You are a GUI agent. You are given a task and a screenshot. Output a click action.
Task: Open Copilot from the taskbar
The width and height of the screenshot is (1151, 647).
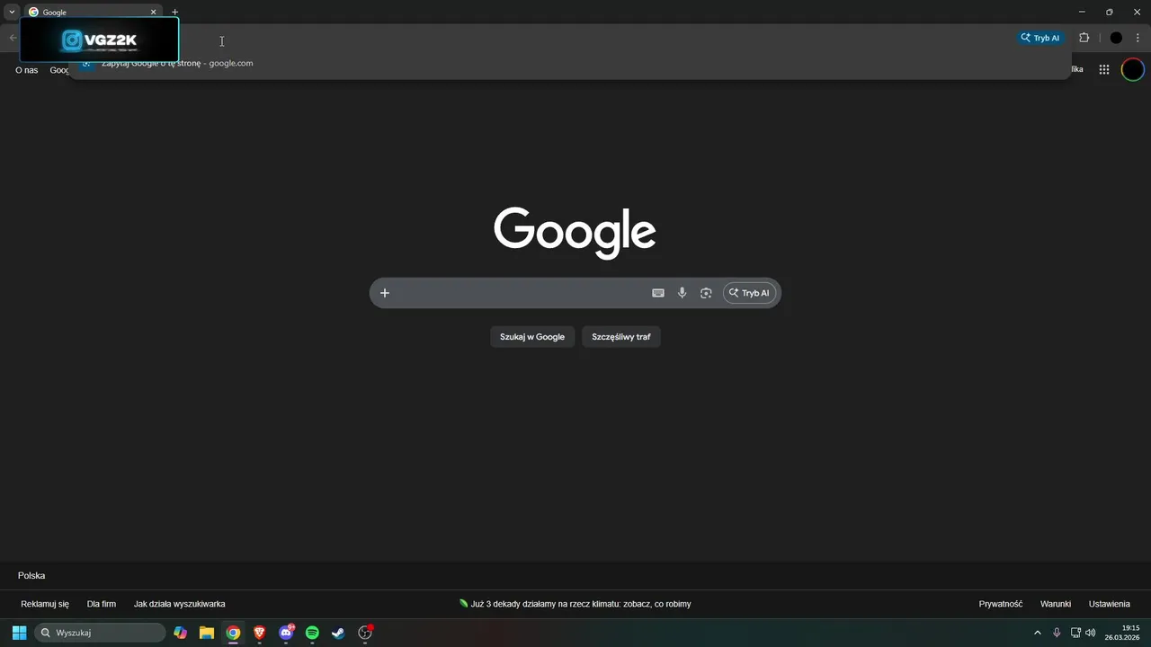tap(181, 633)
